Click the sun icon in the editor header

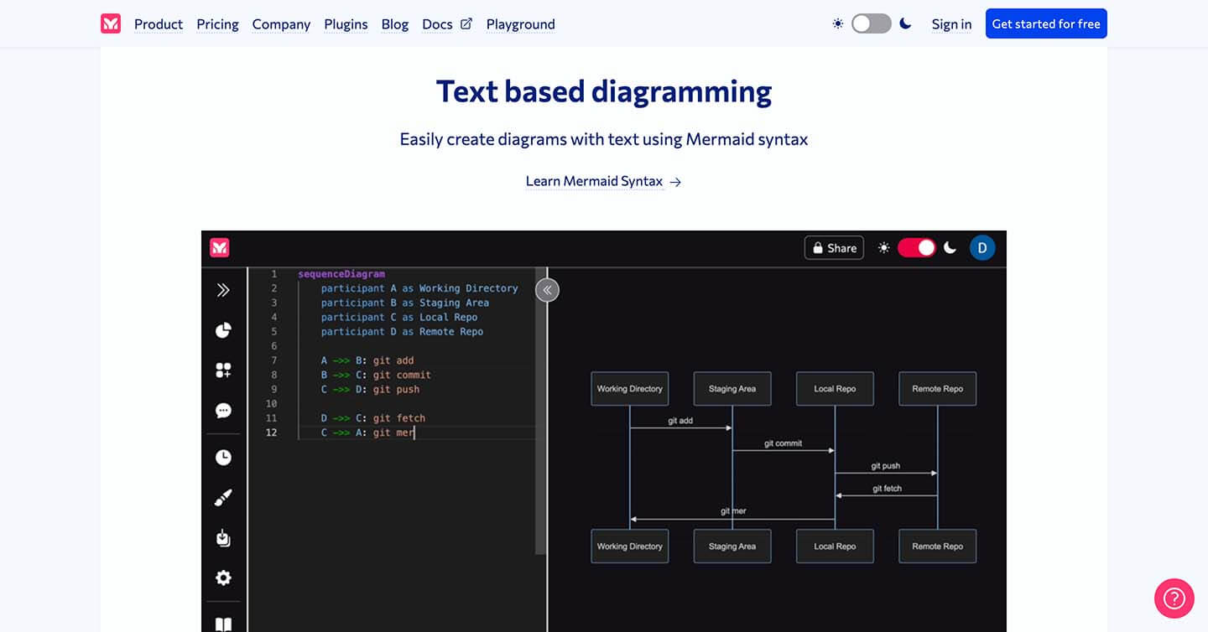(x=883, y=247)
